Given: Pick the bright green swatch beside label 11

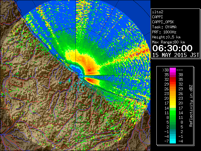Looking at the screenshot, I should 173,113.
